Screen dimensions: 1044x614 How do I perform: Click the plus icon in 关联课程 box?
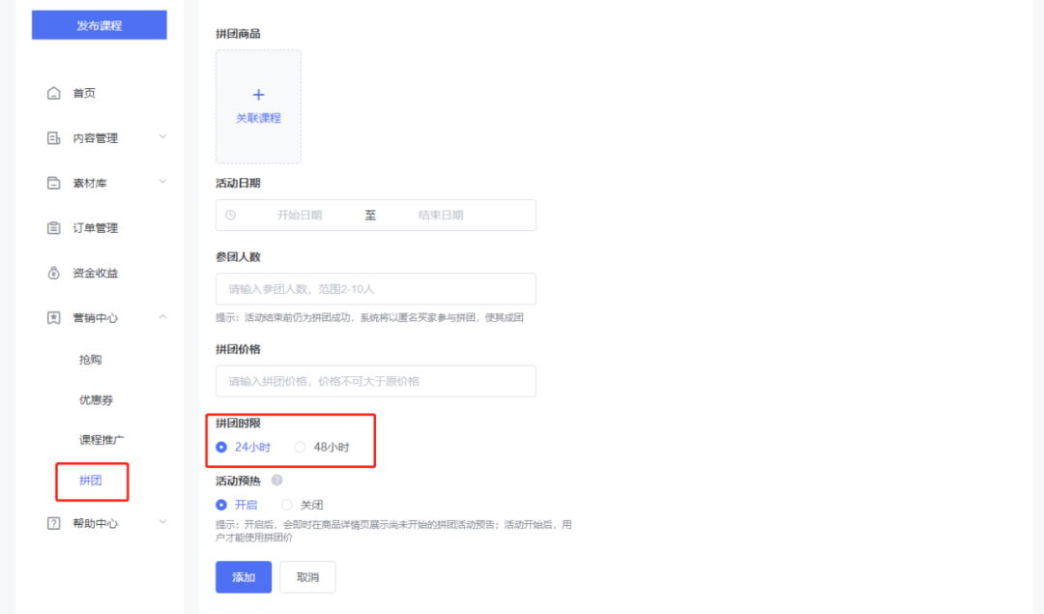(x=258, y=95)
